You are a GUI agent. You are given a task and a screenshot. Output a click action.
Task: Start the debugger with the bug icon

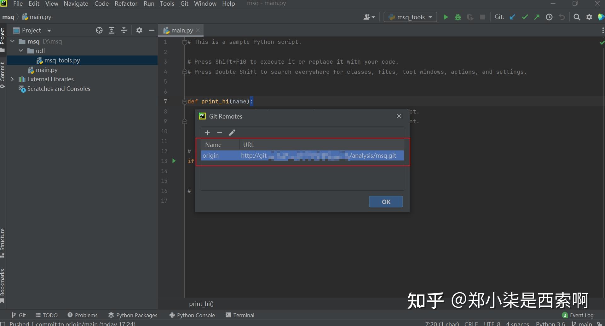458,17
